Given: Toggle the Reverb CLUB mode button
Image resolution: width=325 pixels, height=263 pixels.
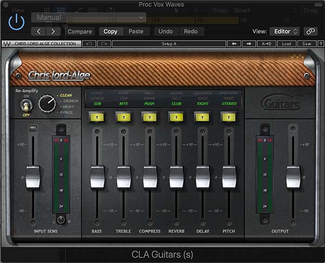Looking at the screenshot, I should (x=177, y=117).
